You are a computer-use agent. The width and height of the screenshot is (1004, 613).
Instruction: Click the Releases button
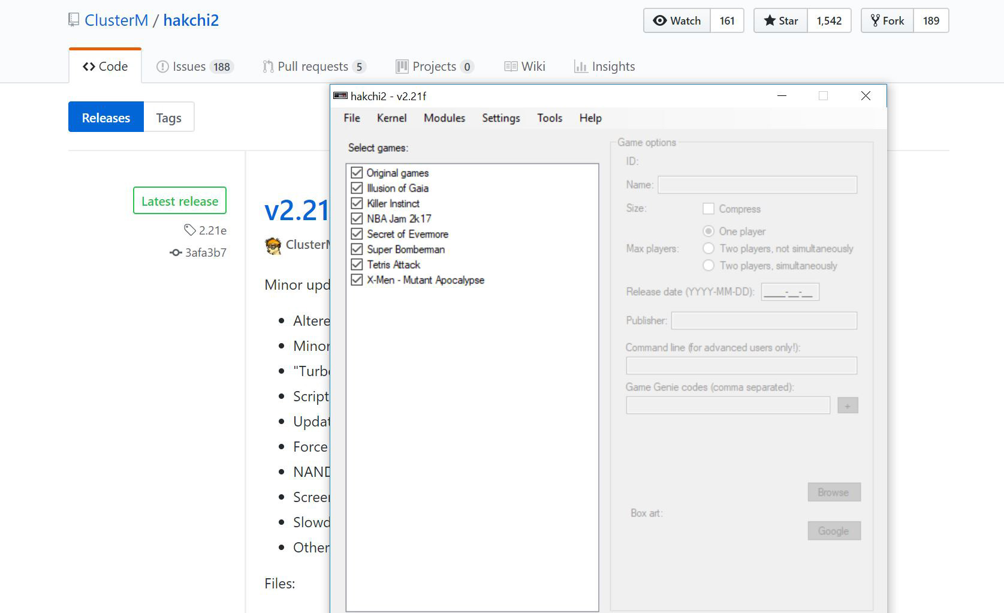click(x=106, y=117)
